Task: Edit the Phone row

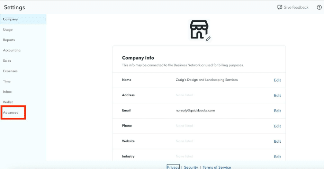Action: click(277, 126)
